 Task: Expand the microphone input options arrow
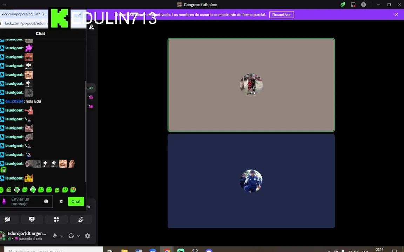[62, 236]
